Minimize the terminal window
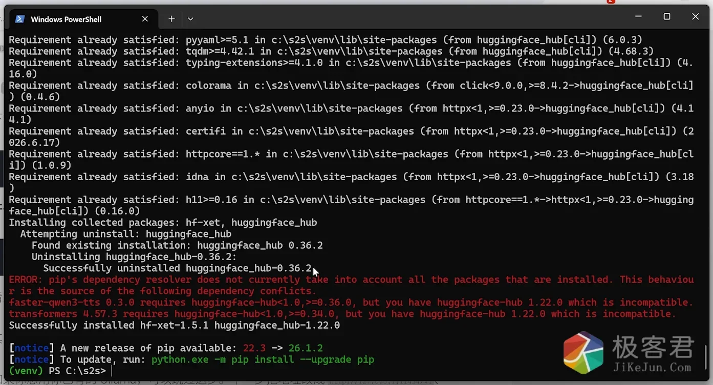 (638, 17)
